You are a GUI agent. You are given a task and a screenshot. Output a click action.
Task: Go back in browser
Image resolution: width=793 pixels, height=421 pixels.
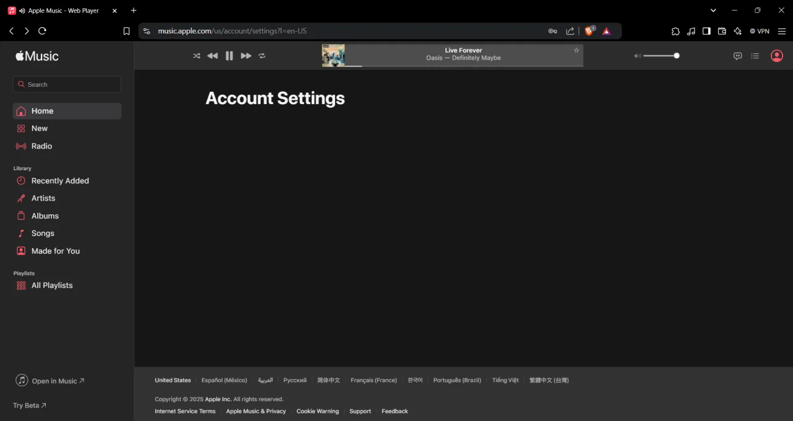click(11, 31)
